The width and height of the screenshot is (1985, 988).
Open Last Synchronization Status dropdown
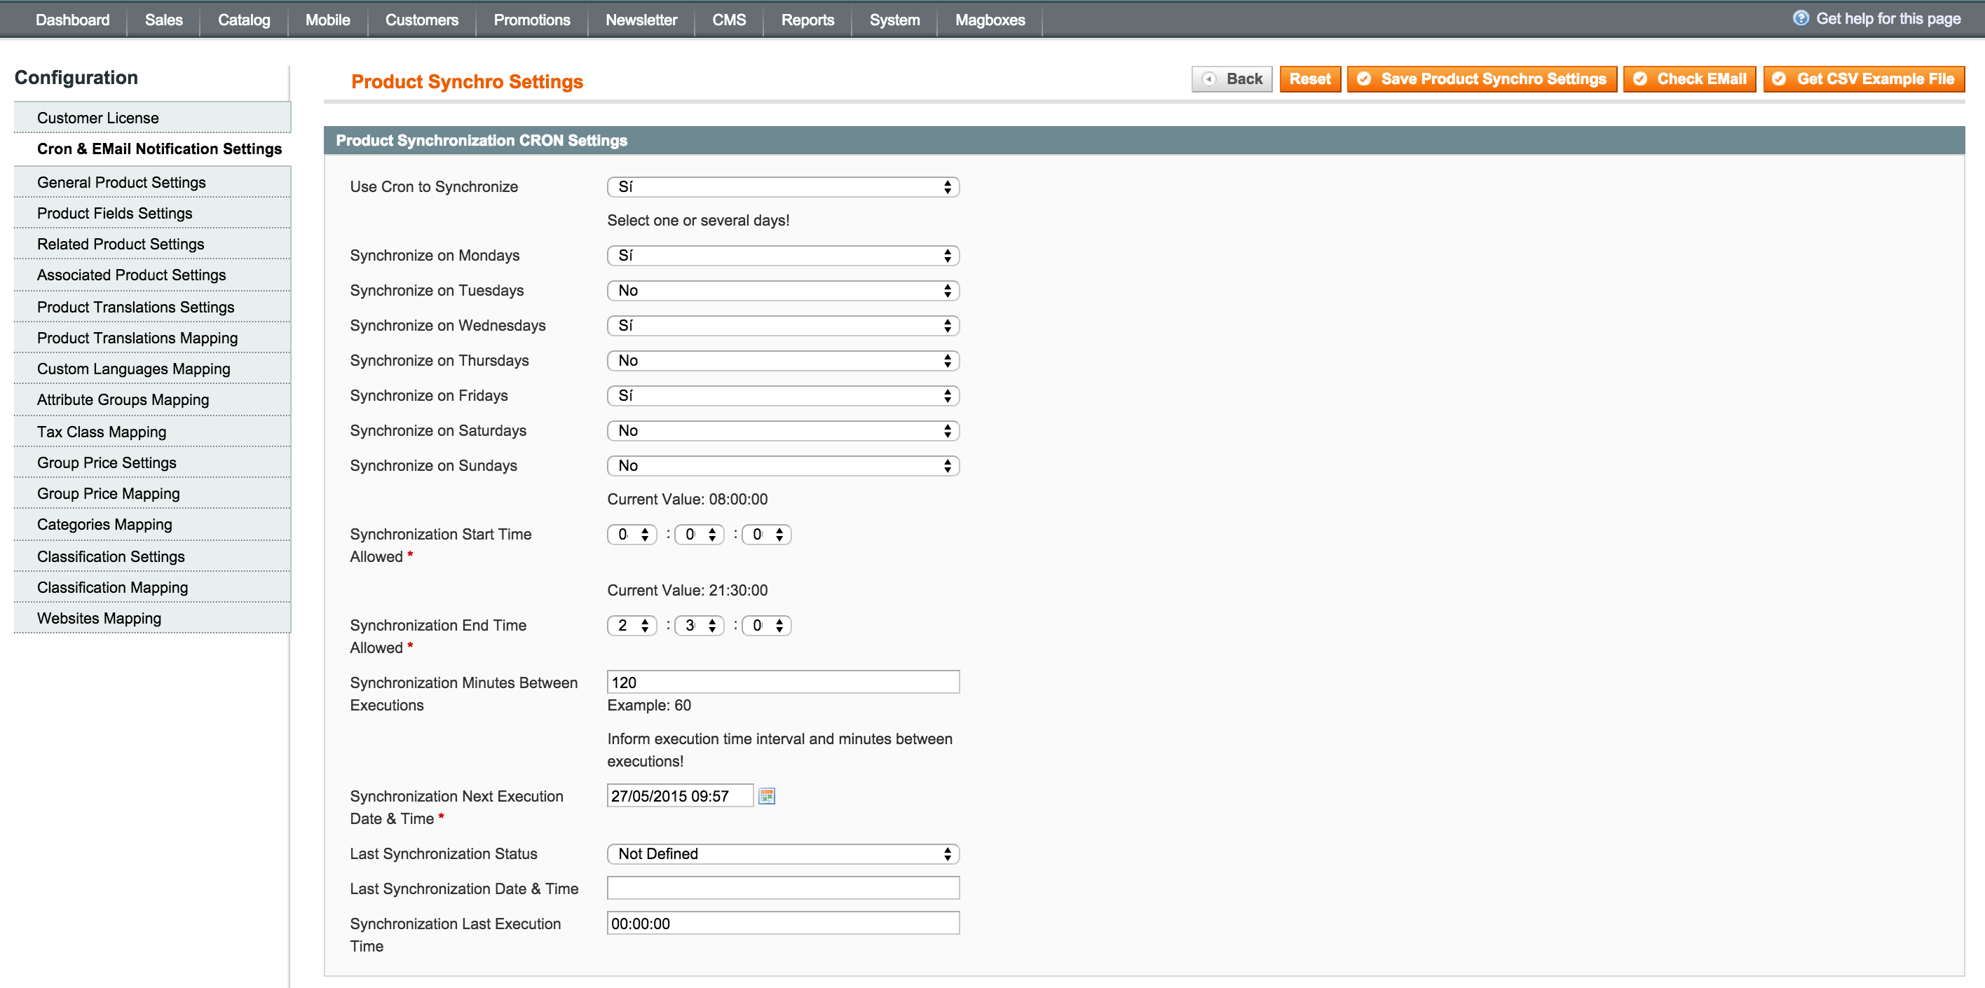[x=783, y=853]
